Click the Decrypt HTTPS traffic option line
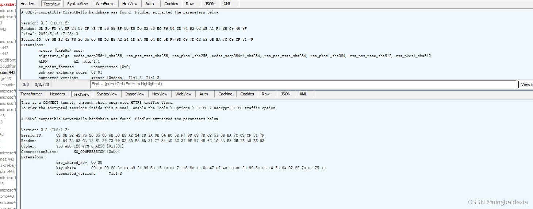Image resolution: width=533 pixels, height=209 pixels. (149, 108)
